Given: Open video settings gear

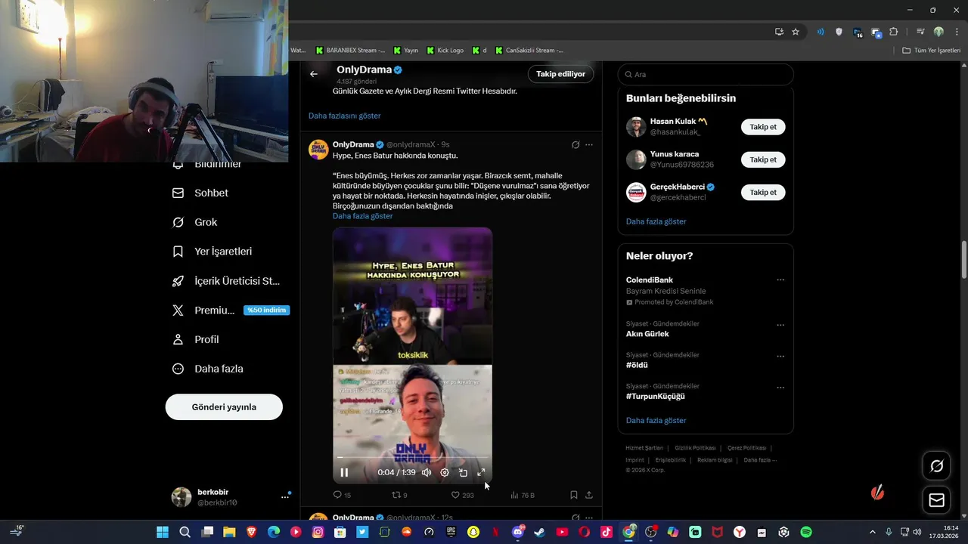Looking at the screenshot, I should (x=445, y=472).
